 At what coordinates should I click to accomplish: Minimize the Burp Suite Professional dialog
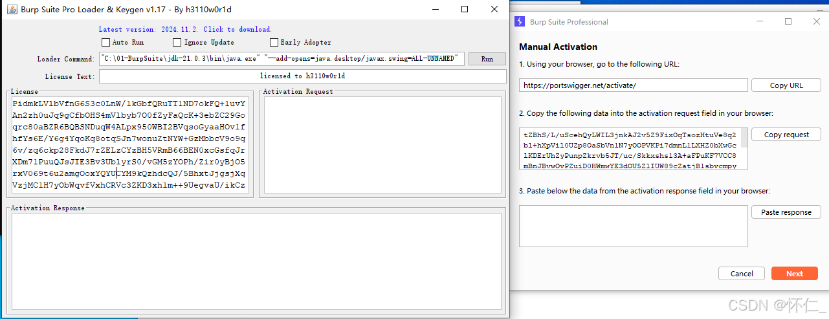[x=760, y=21]
